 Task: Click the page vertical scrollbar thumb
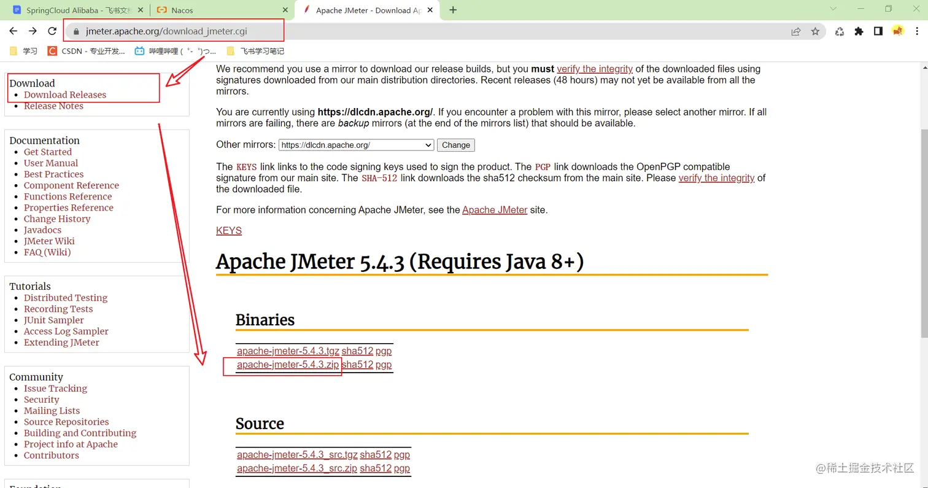(x=924, y=233)
